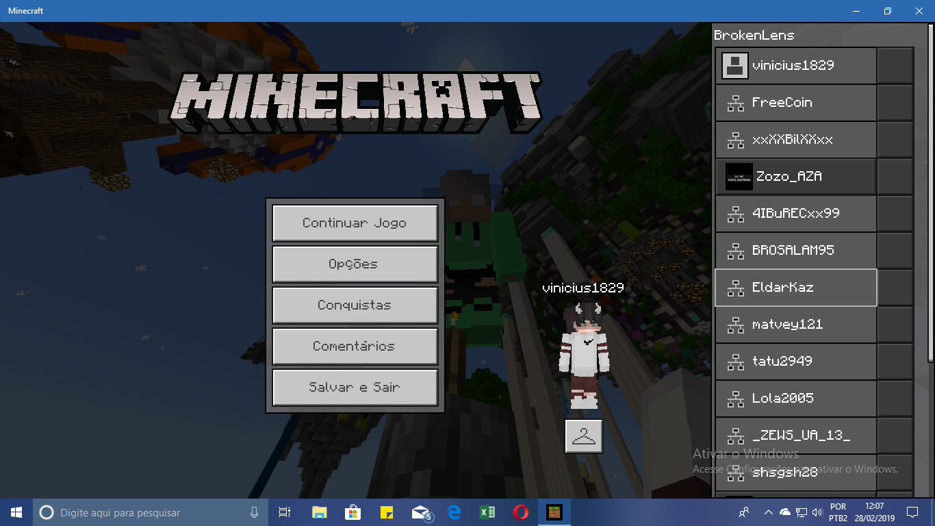
Task: Select the Conquistas button
Action: 355,305
